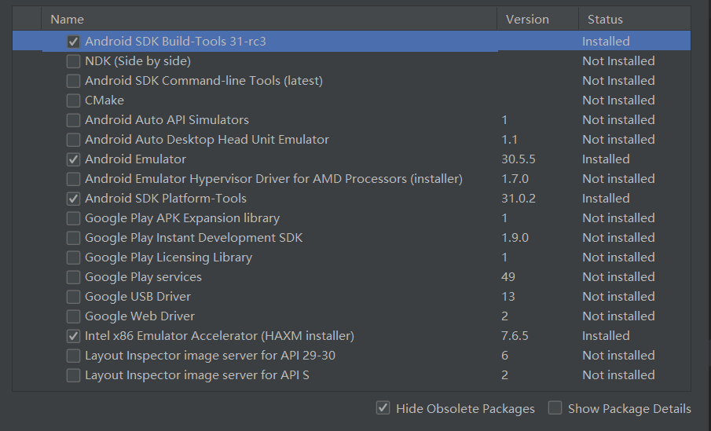This screenshot has width=711, height=431.
Task: Check Android Auto API Simulators checkbox
Action: click(x=73, y=120)
